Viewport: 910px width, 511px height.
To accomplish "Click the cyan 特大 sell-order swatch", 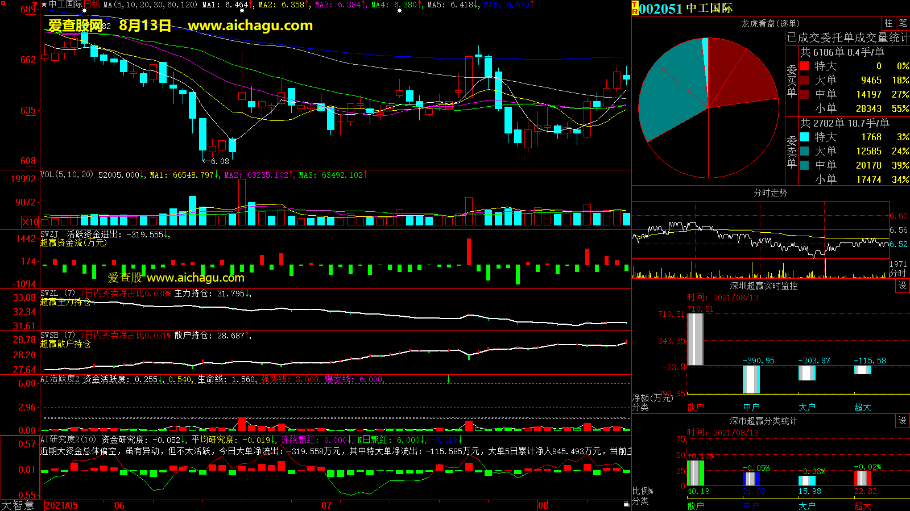I will (x=804, y=137).
